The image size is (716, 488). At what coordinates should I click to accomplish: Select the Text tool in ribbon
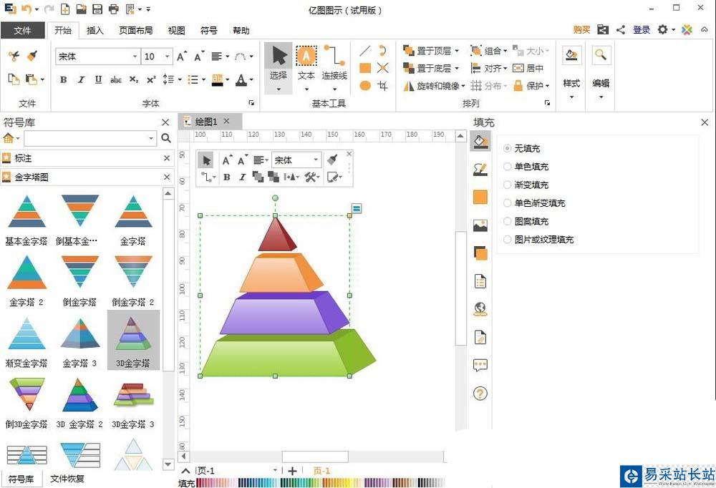(306, 63)
